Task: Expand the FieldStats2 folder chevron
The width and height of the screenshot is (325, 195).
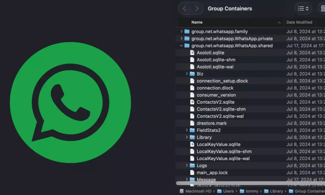Action: click(x=187, y=130)
